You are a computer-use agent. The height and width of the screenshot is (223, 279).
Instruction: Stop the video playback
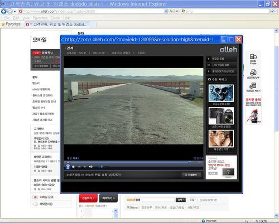point(73,167)
